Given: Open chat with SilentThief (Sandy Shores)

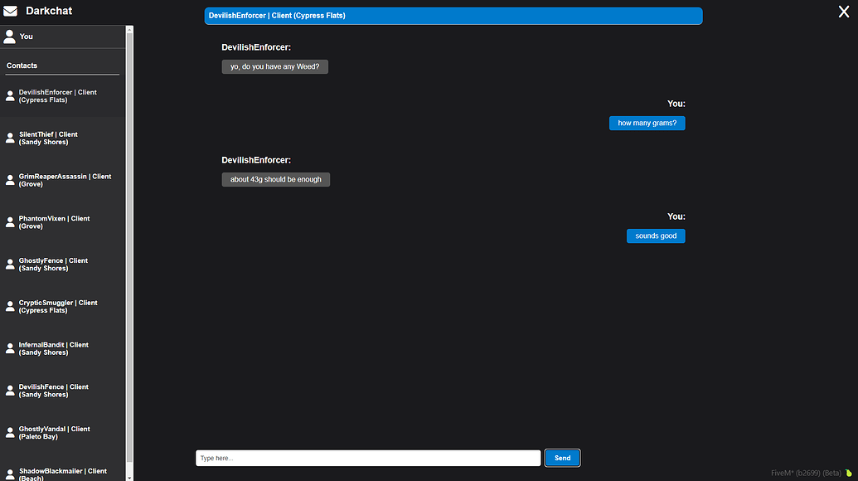Looking at the screenshot, I should pos(62,138).
